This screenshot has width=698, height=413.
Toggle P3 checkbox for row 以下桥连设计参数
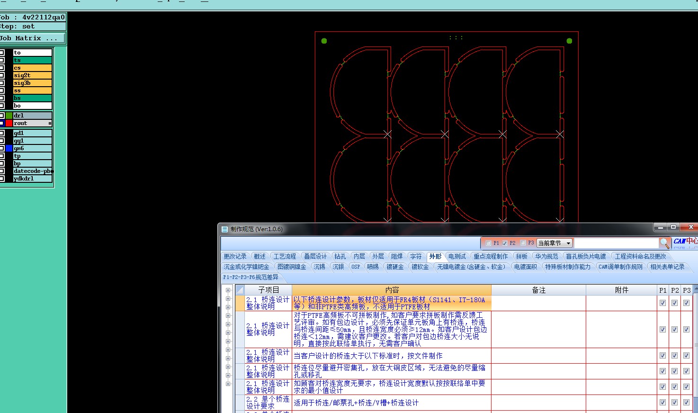tap(686, 303)
